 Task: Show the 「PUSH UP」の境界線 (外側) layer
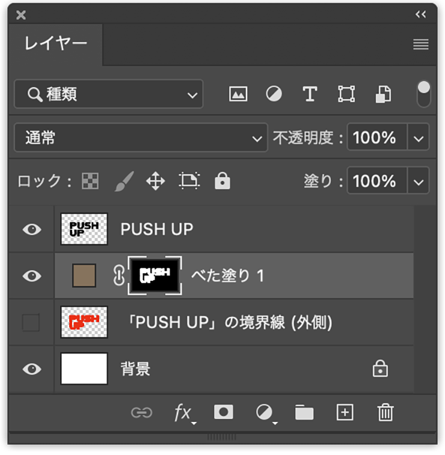click(x=31, y=322)
